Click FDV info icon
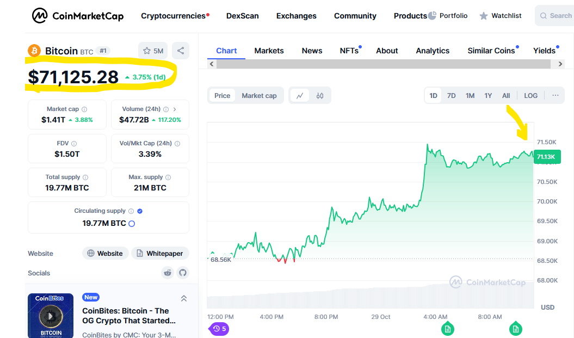 pyautogui.click(x=74, y=144)
